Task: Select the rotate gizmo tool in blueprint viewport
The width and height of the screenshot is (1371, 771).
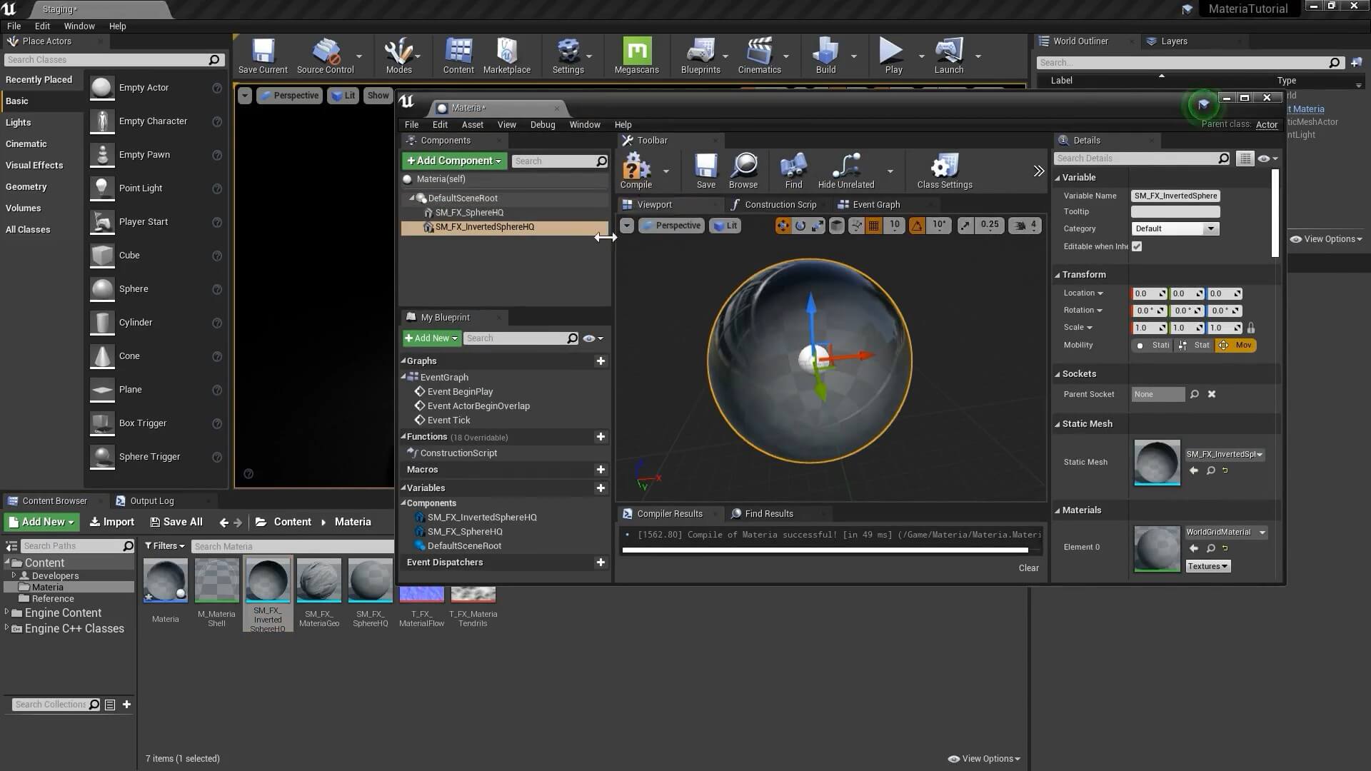Action: point(800,226)
